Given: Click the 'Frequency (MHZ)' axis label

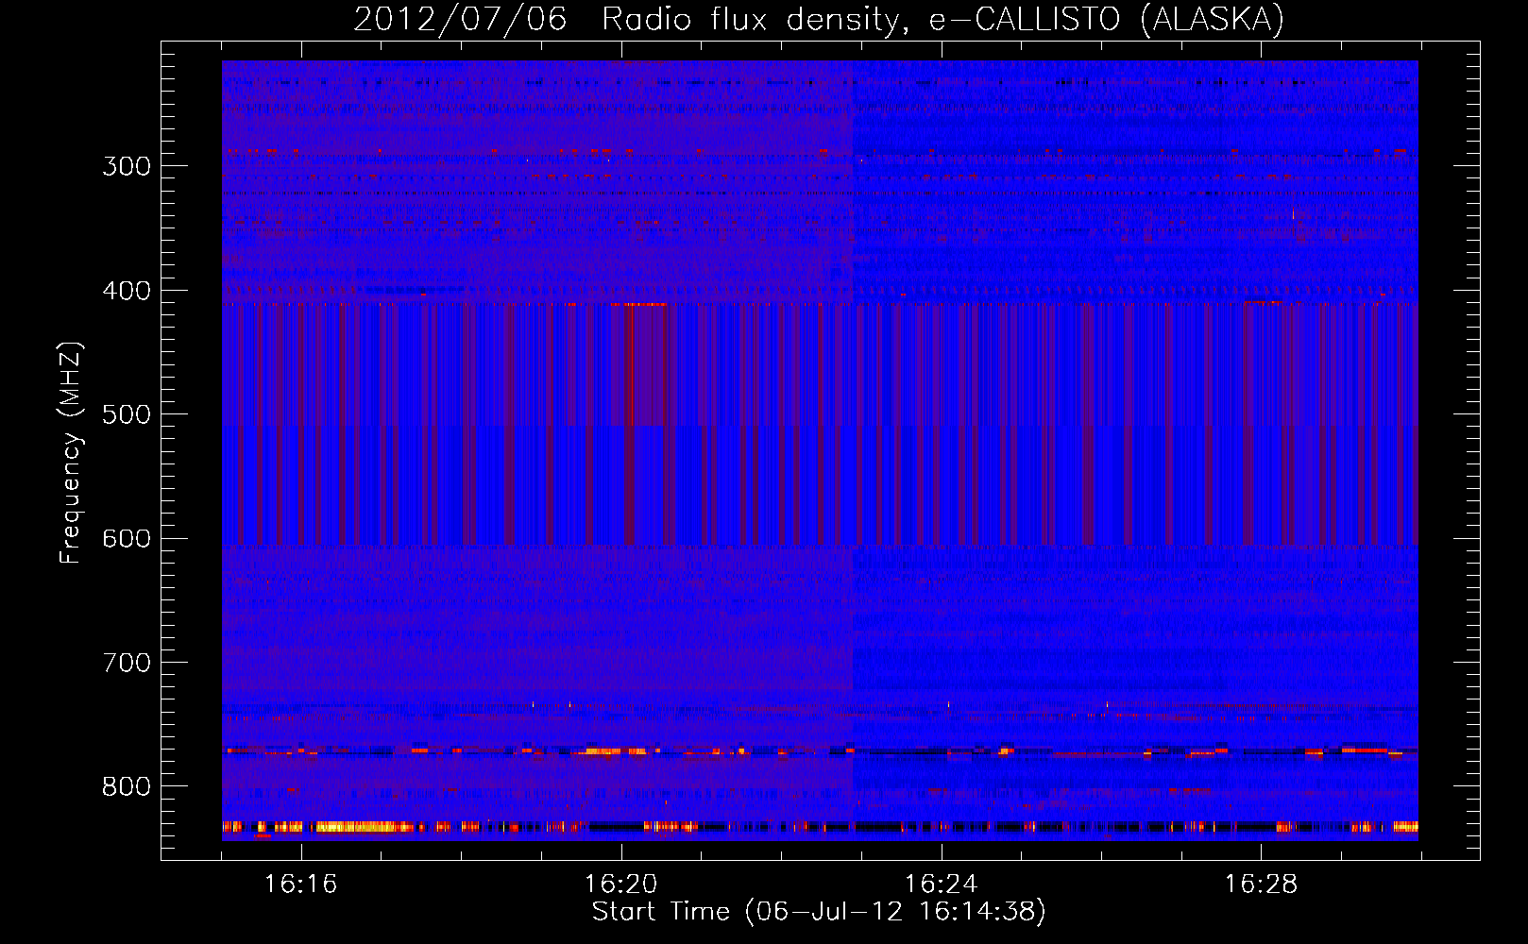Looking at the screenshot, I should tap(71, 453).
